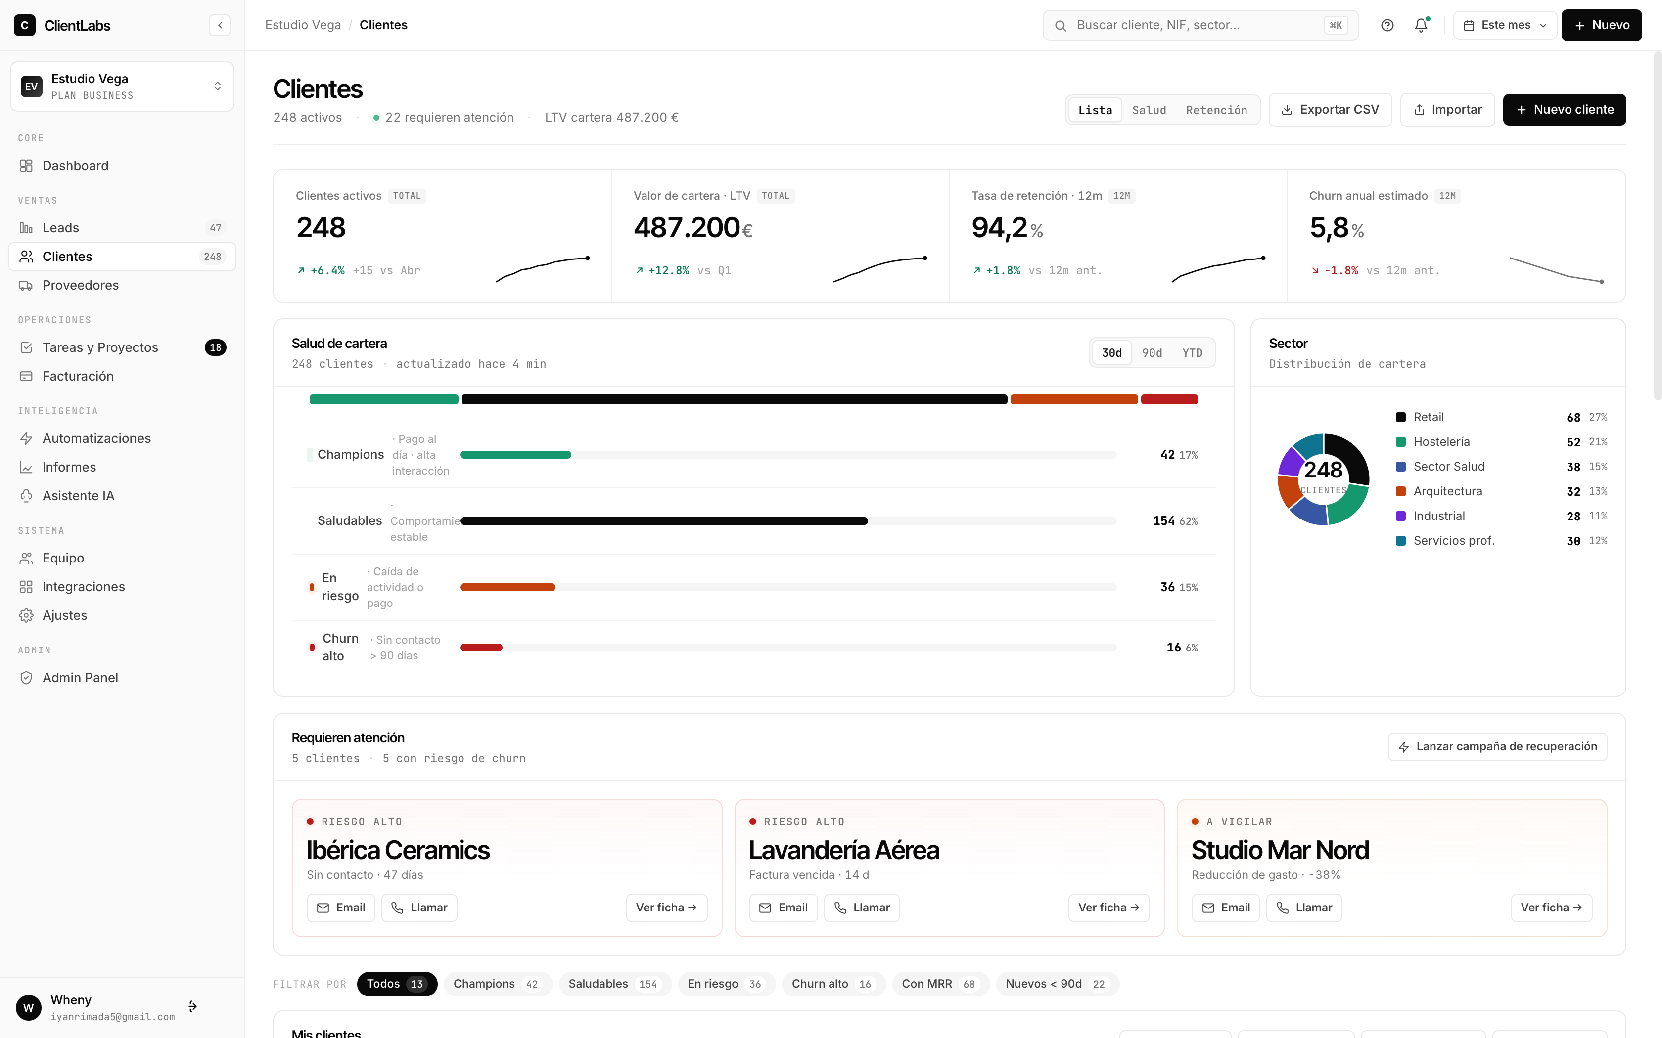Collapse the sidebar with the chevron button
This screenshot has height=1038, width=1662.
[x=220, y=25]
